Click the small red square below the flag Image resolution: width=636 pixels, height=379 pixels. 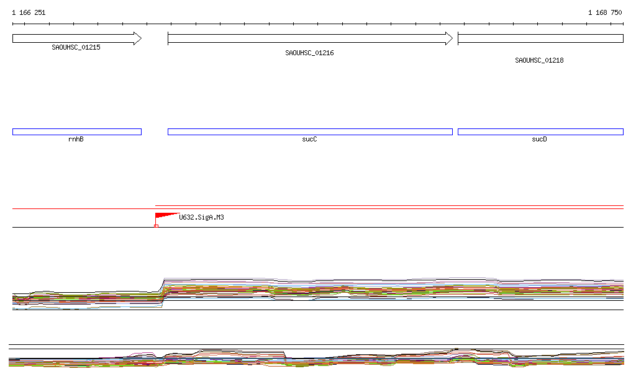(156, 226)
